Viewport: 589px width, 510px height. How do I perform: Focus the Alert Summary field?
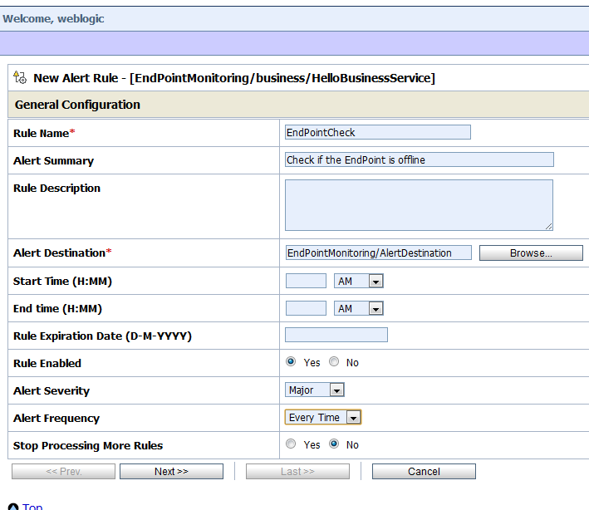tap(420, 159)
